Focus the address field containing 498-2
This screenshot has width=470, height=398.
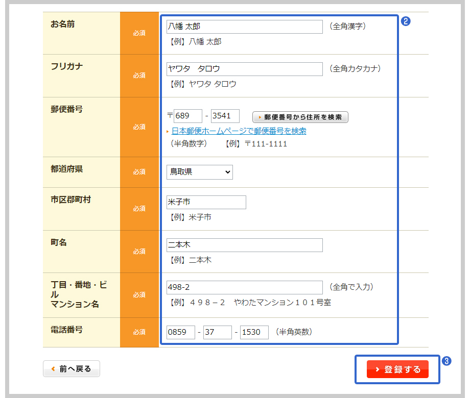[x=244, y=287]
